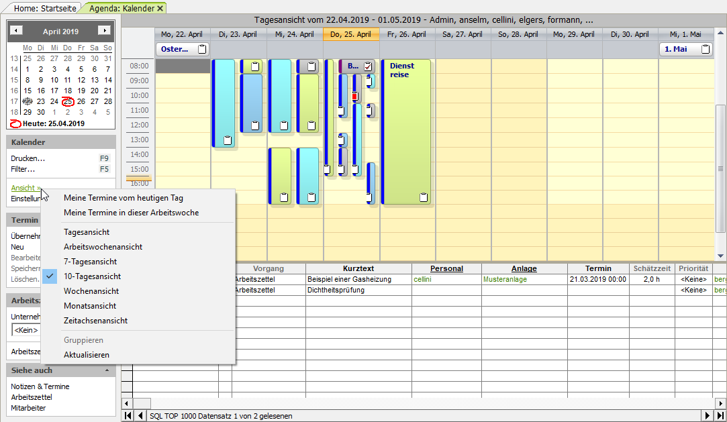Click clipboard icon on 1. Mai entry
This screenshot has height=422, width=727.
705,49
